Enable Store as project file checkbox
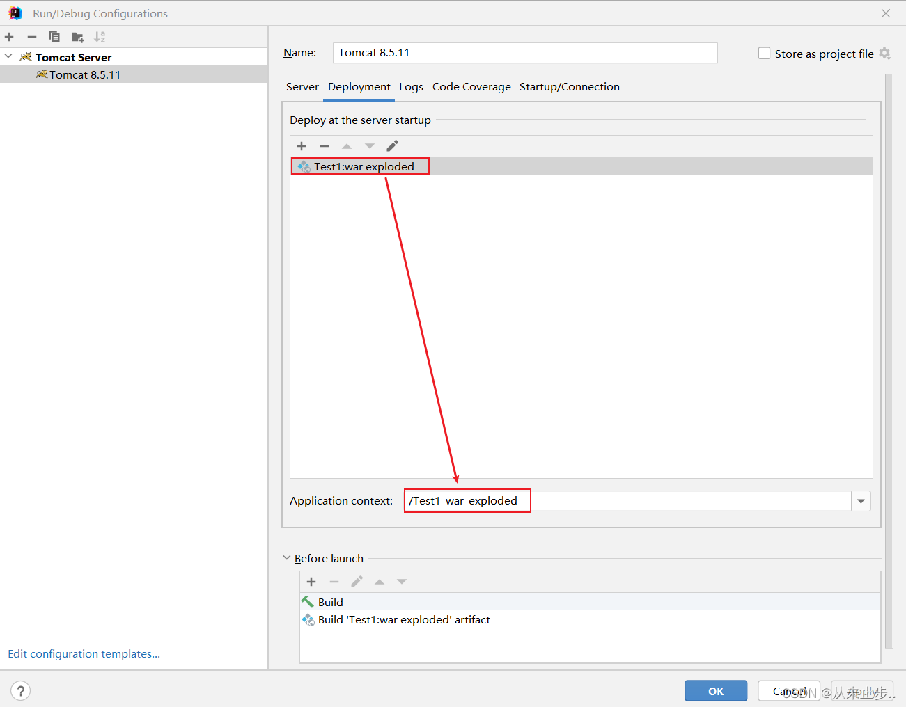Image resolution: width=906 pixels, height=707 pixels. (764, 54)
